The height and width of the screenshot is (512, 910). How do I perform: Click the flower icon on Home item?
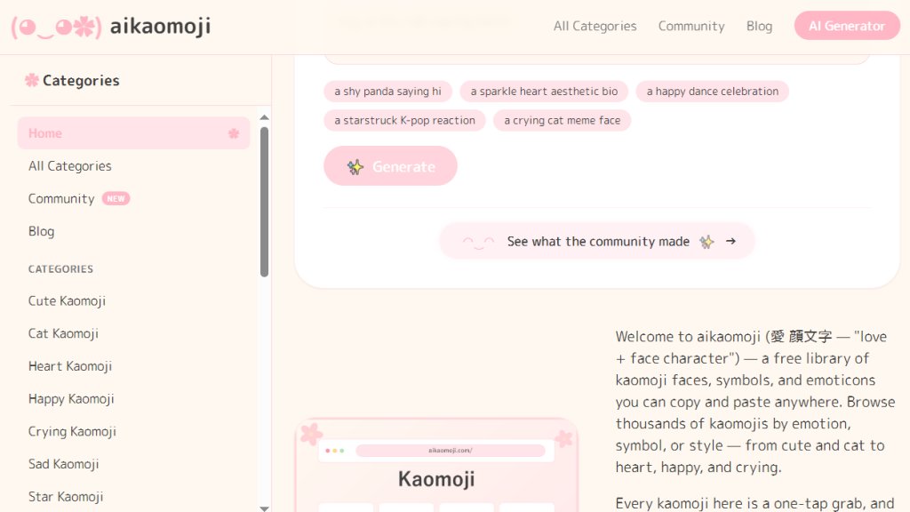tap(234, 133)
